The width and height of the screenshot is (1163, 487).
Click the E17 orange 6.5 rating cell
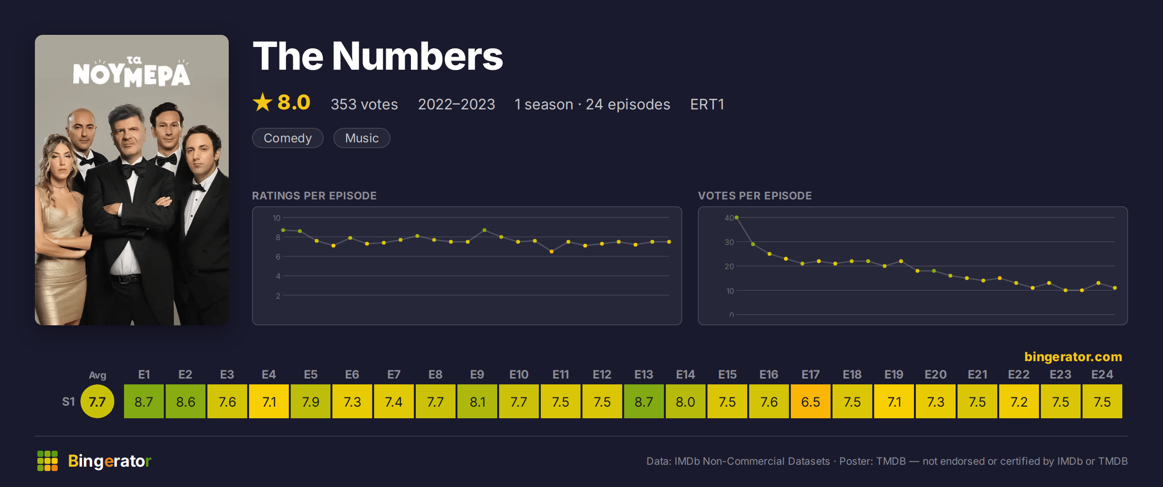pos(811,401)
